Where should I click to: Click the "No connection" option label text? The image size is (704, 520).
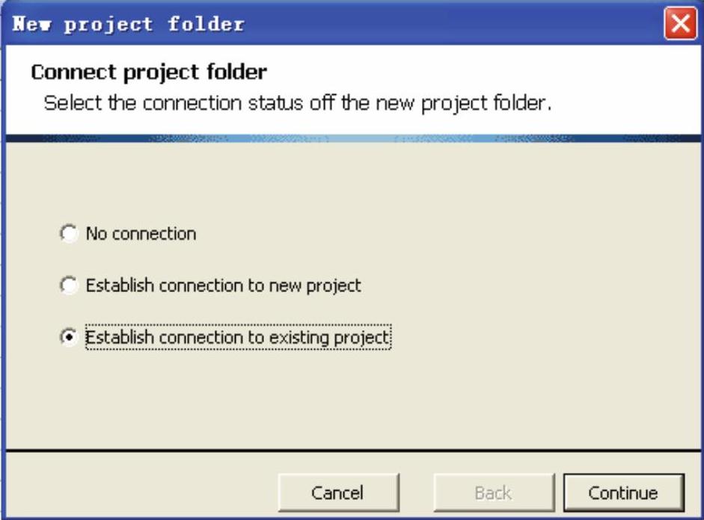[x=141, y=234]
